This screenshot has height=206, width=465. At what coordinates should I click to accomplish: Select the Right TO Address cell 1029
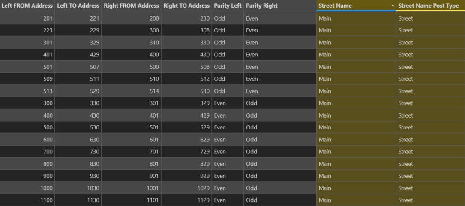pyautogui.click(x=186, y=188)
